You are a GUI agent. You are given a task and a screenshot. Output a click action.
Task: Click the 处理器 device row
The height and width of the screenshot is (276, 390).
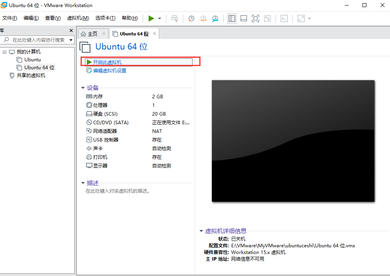click(x=138, y=105)
